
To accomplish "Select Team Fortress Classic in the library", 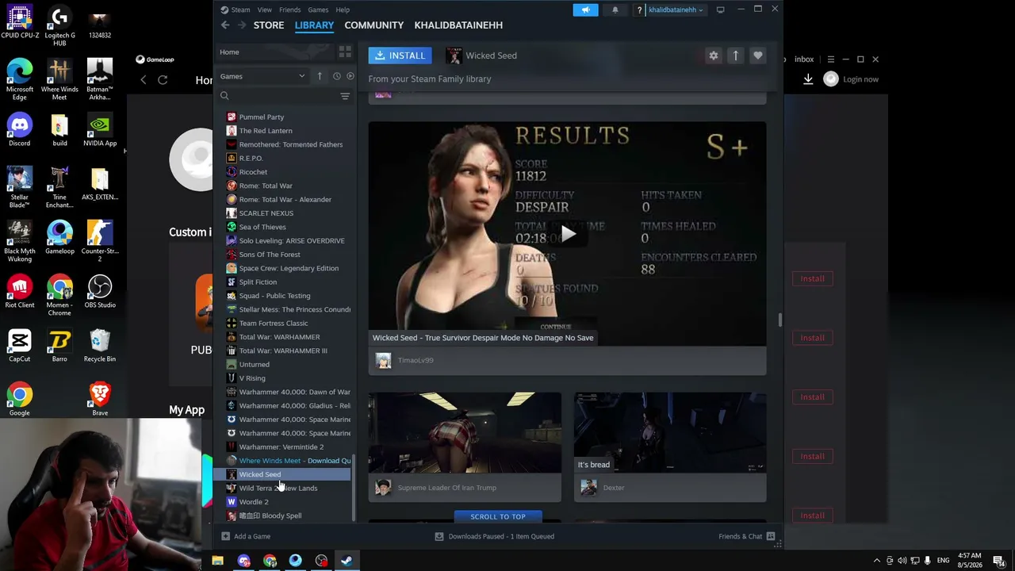I will click(274, 324).
